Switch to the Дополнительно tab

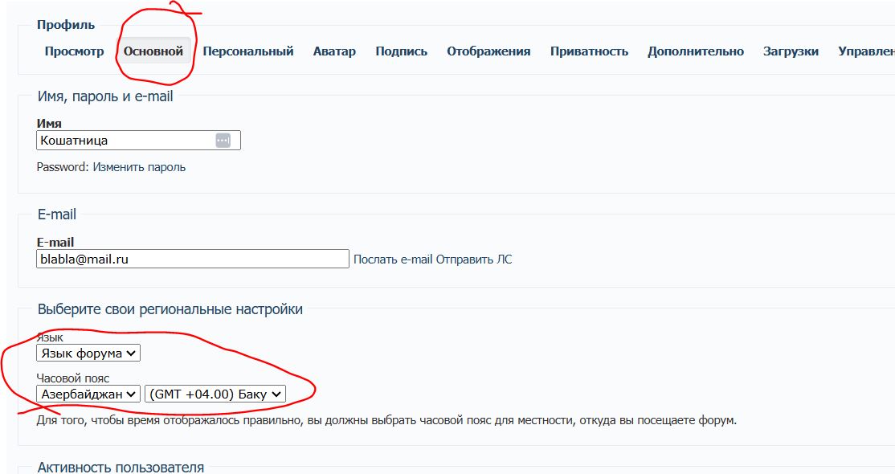pos(696,51)
